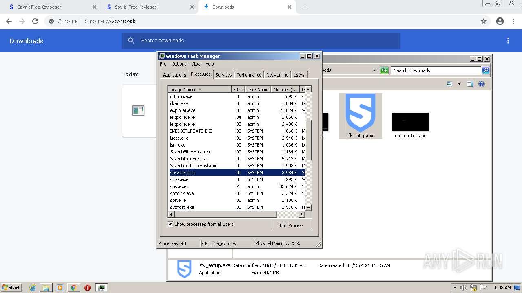Open the Task Manager View menu
Screen dimensions: 522x293
[x=196, y=64]
